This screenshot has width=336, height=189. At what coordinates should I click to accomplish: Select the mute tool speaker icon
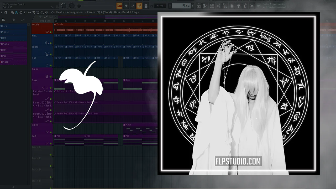pyautogui.click(x=25, y=12)
